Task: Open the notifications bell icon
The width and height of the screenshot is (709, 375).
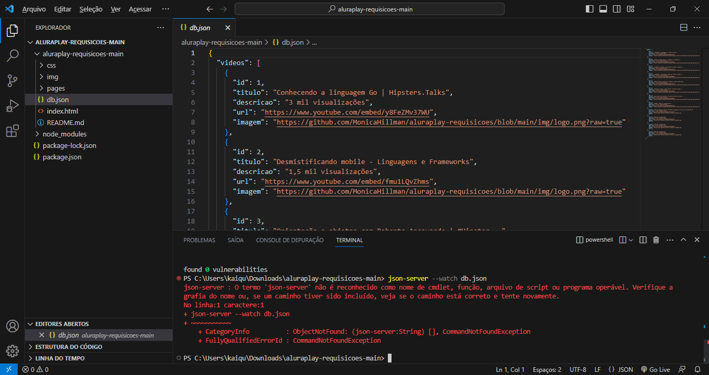Action: [x=698, y=369]
